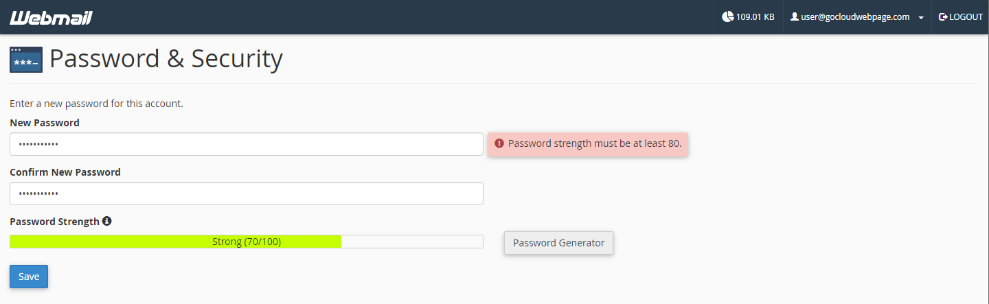Click the 109.01 KB disk usage text
Screen dimensions: 989x304
point(755,16)
